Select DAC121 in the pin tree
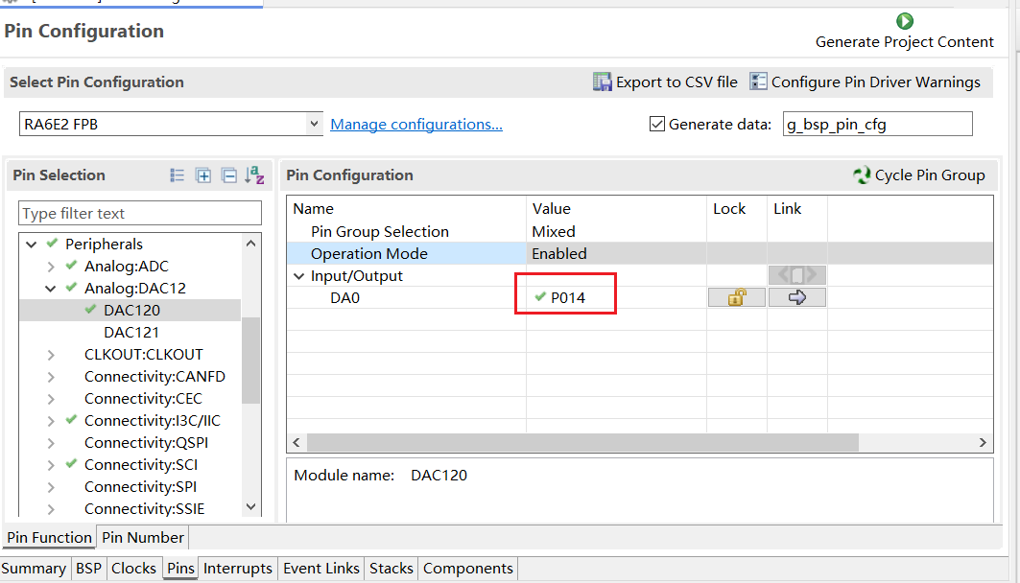This screenshot has height=583, width=1020. [131, 333]
